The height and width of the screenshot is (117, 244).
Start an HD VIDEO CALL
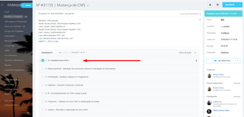[222, 61]
